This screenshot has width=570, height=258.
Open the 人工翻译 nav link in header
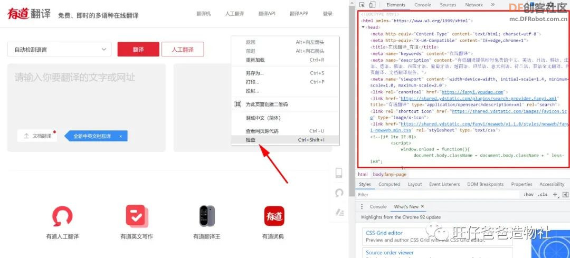tap(234, 14)
